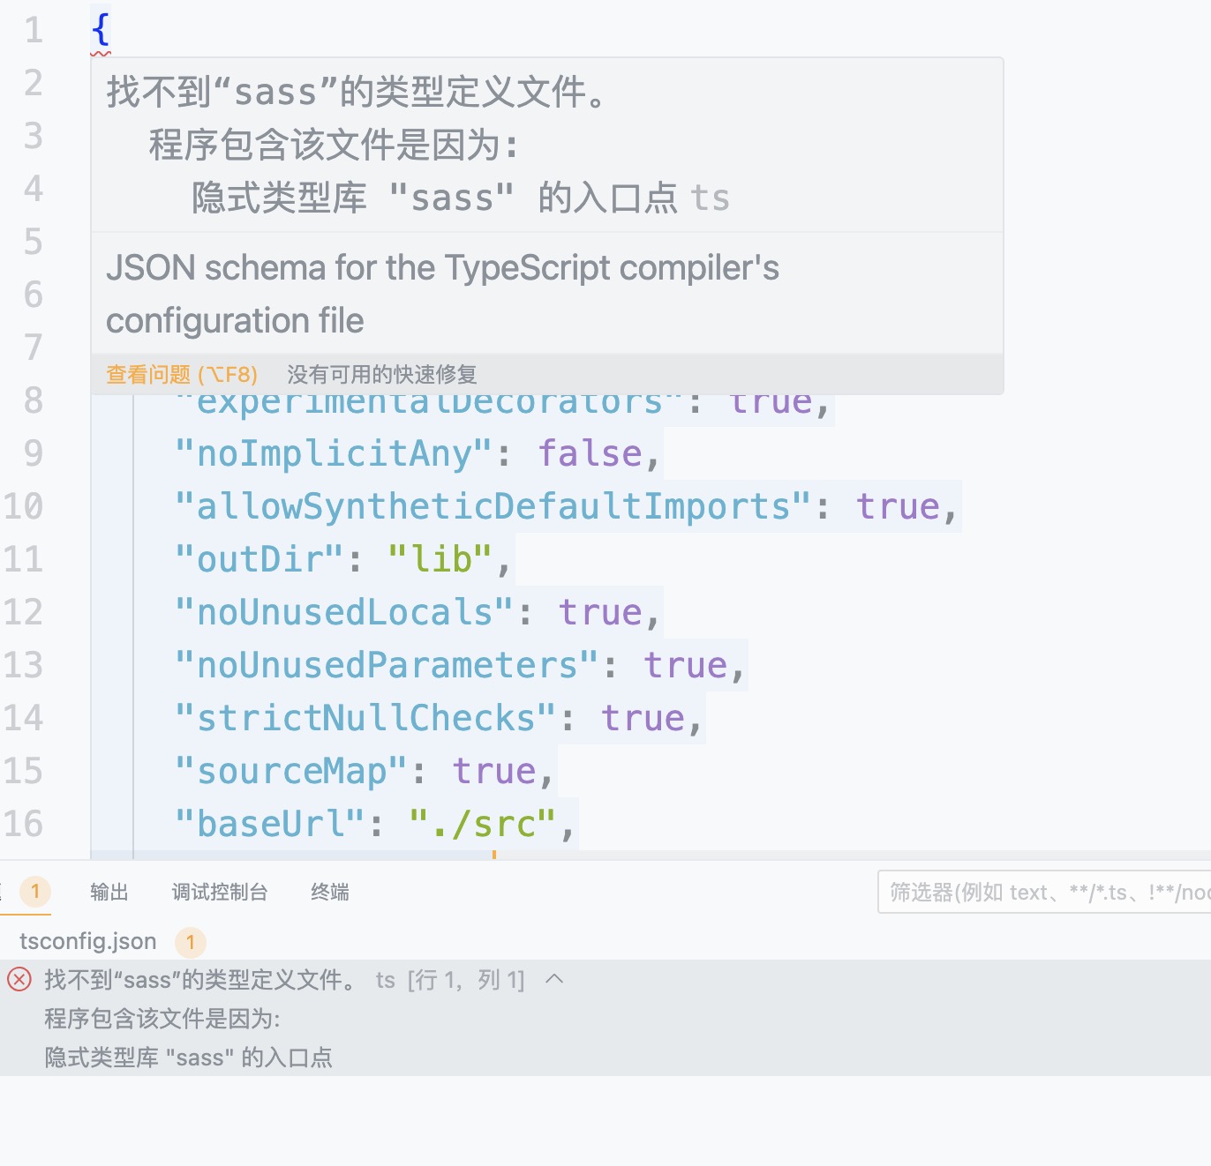Click the panel tab badge showing 1
1211x1166 pixels.
pos(35,892)
